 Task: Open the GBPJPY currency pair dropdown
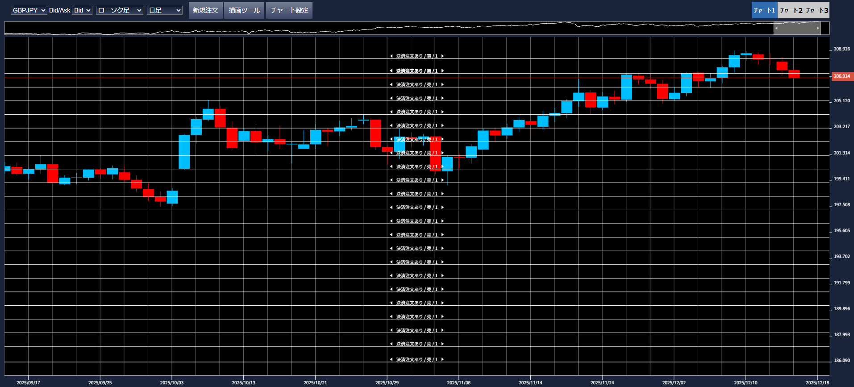tap(29, 10)
